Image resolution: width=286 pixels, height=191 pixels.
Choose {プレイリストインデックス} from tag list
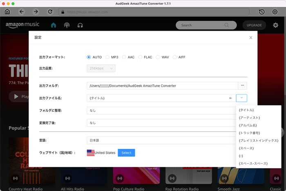click(259, 141)
